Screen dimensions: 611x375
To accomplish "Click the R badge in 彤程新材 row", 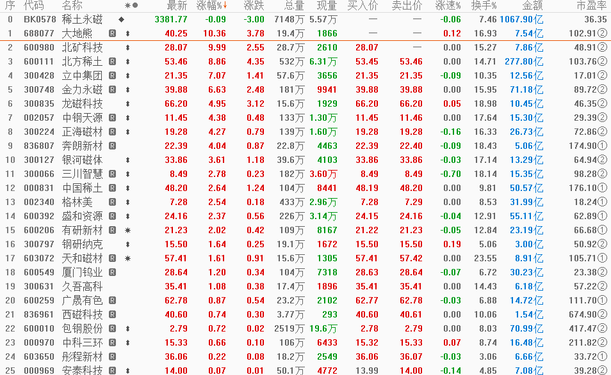I will (112, 356).
